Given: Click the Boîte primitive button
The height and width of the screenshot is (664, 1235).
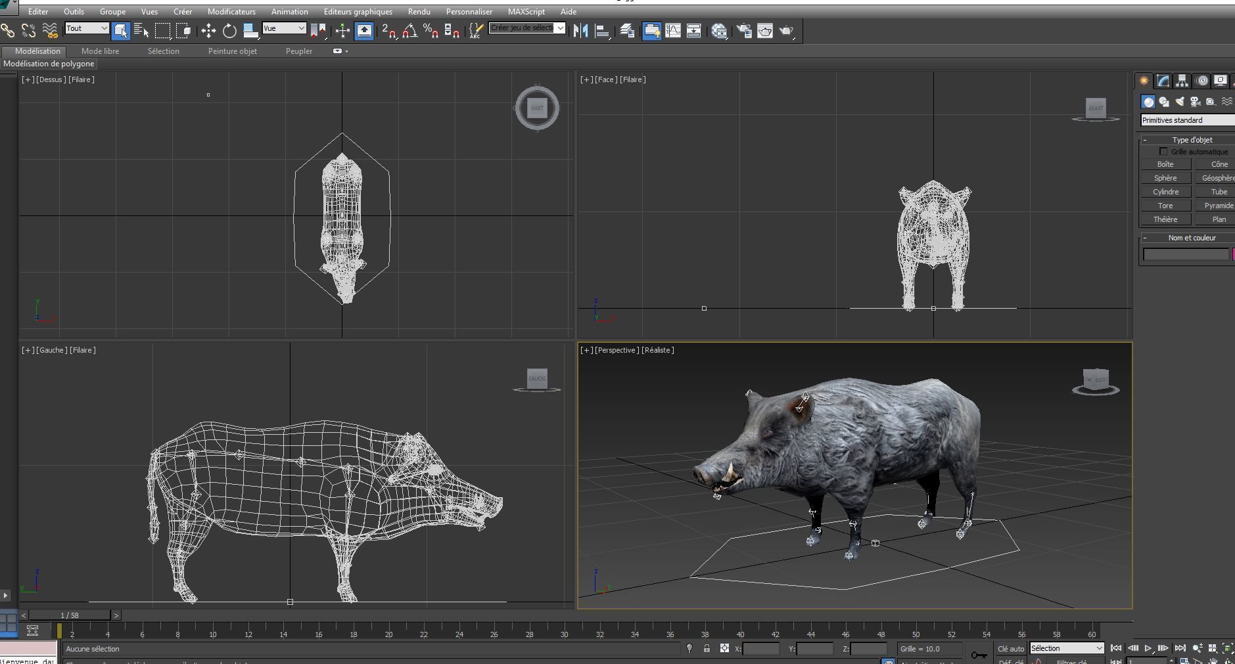Looking at the screenshot, I should point(1165,164).
